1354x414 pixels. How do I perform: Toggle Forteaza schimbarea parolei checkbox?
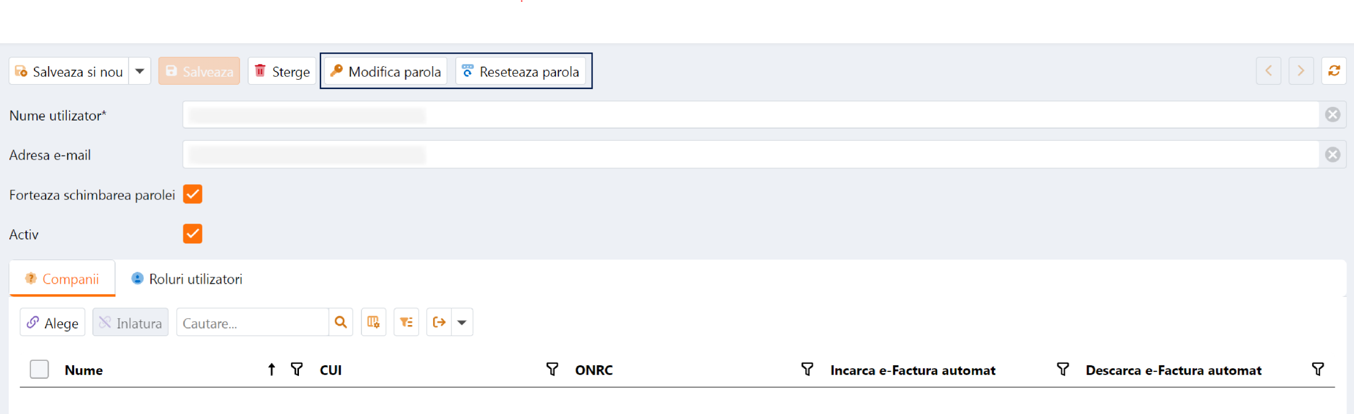(x=193, y=195)
